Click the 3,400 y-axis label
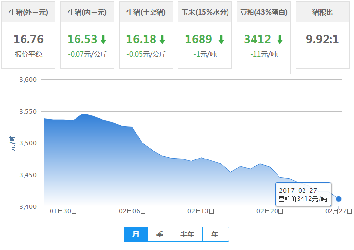Screen dimensions: 354x250 click(28, 207)
